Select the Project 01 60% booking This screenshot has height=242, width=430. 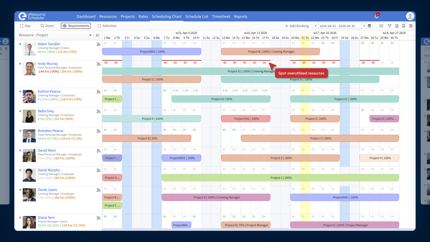click(x=221, y=99)
